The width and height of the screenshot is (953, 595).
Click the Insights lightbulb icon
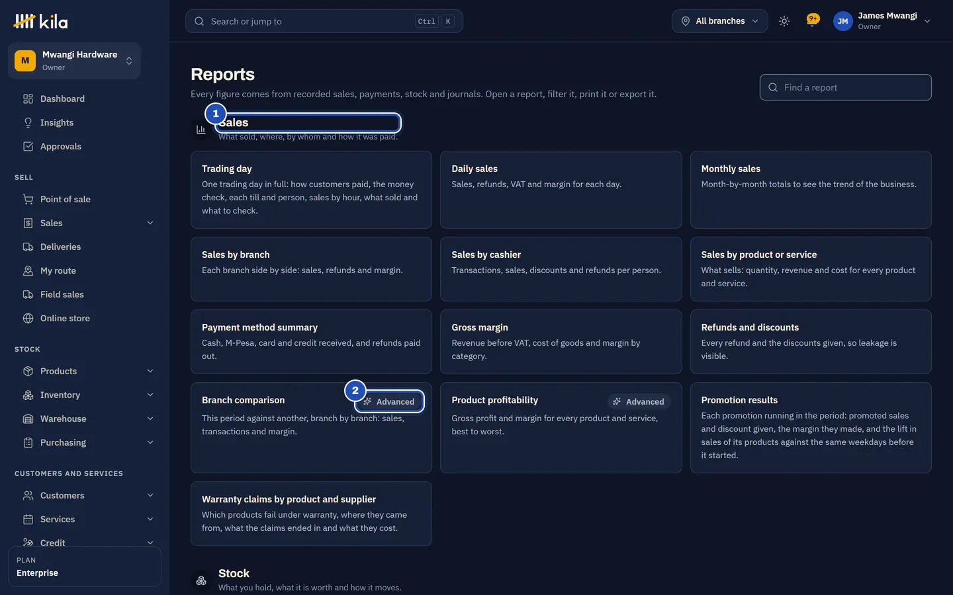(28, 123)
